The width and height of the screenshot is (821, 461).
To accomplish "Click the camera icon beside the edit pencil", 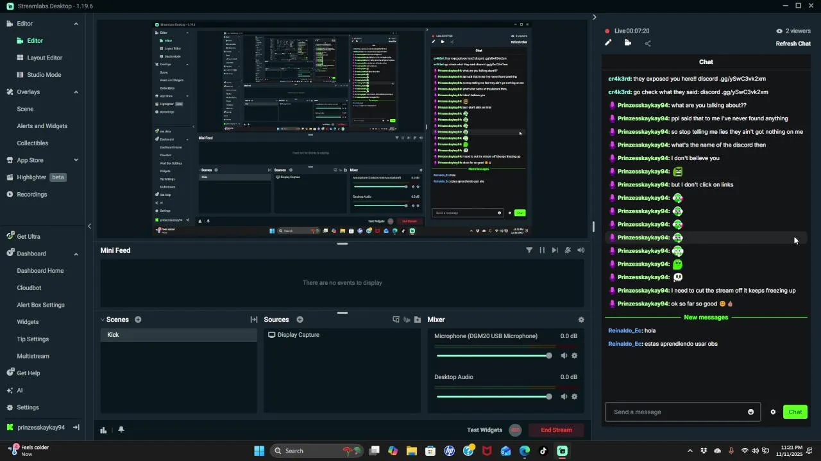I will (x=627, y=43).
